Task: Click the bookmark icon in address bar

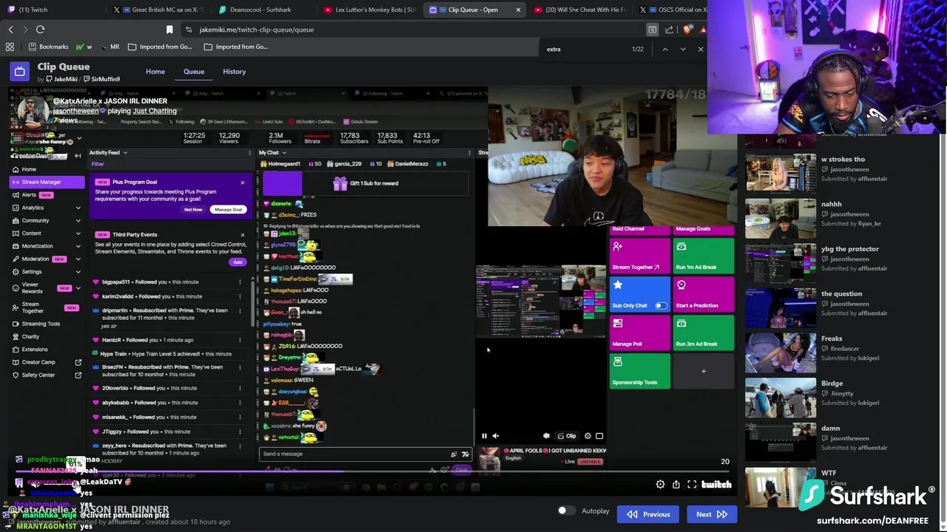Action: point(169,30)
